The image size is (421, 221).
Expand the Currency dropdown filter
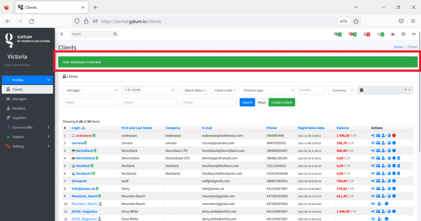[x=341, y=90]
